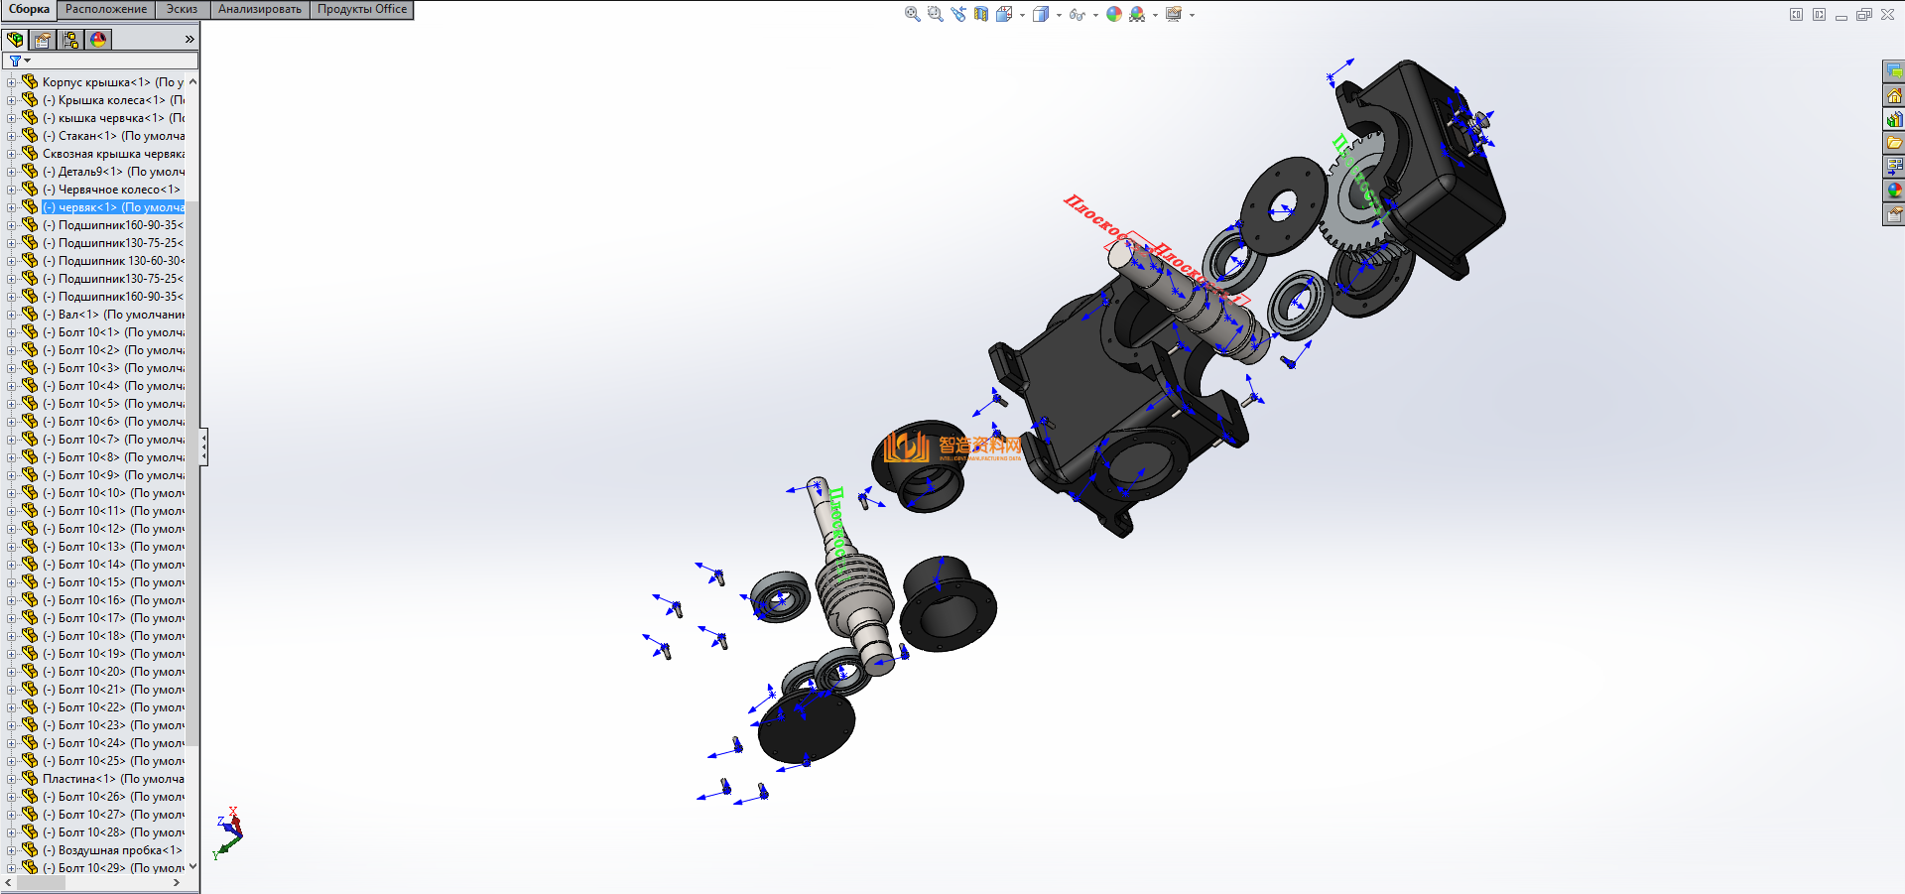
Task: Open the Анализировать tab
Action: pos(259,9)
